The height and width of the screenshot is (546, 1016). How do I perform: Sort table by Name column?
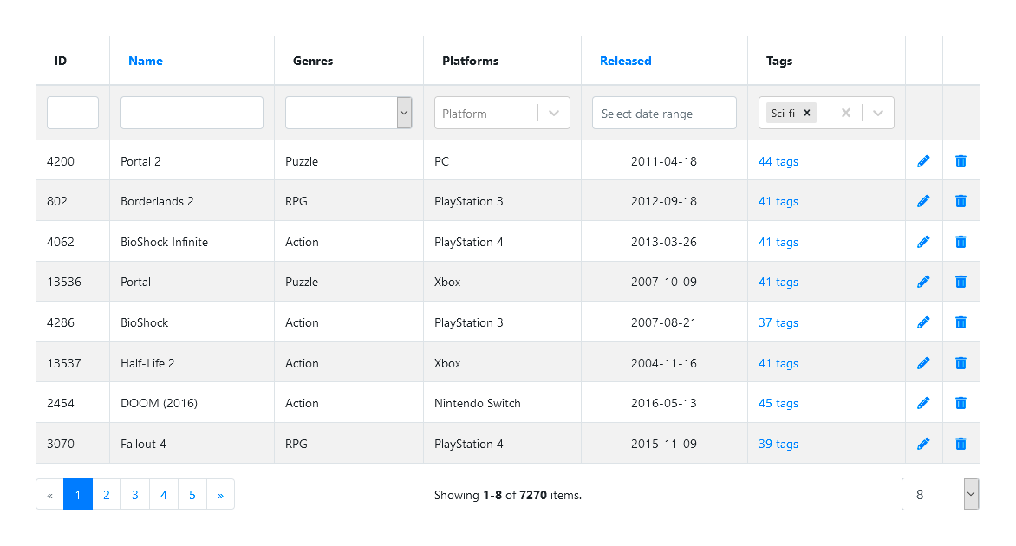coord(145,61)
